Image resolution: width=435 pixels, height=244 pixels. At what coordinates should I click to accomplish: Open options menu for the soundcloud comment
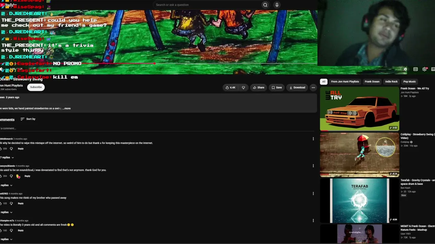point(313,166)
